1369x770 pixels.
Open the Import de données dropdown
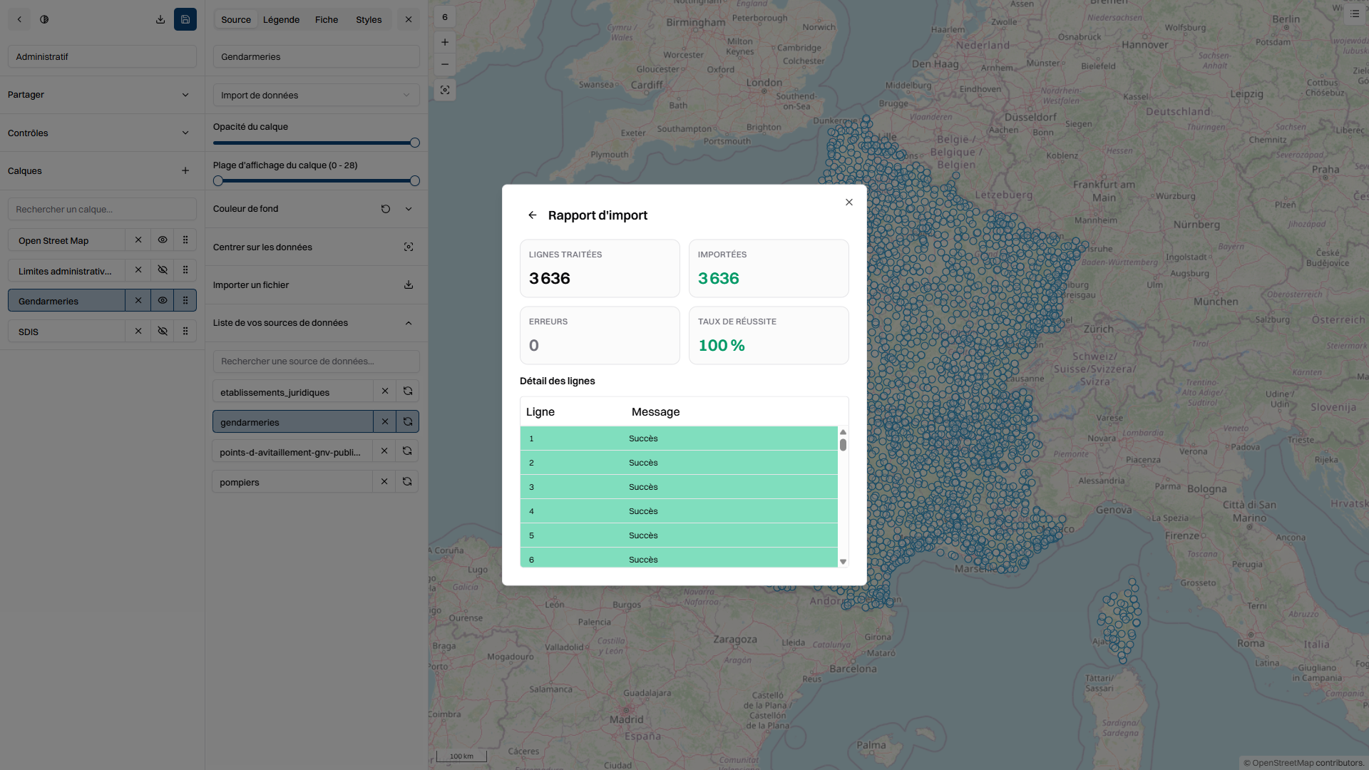coord(316,95)
